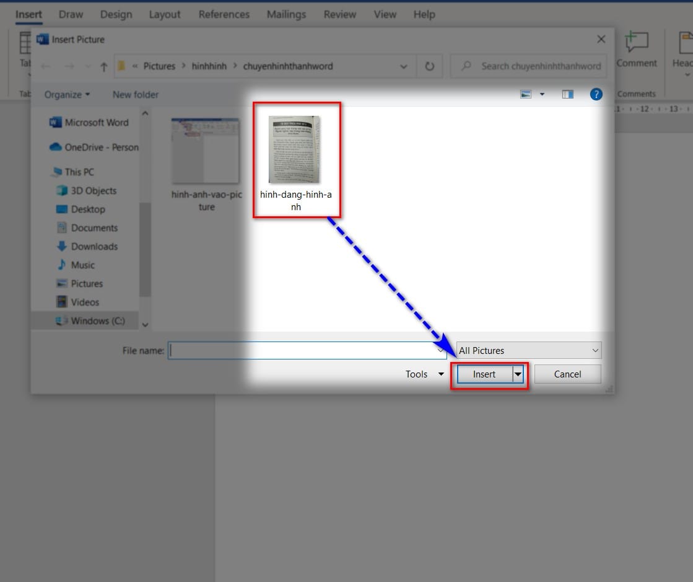
Task: Open the view options dropdown arrow
Action: [543, 94]
